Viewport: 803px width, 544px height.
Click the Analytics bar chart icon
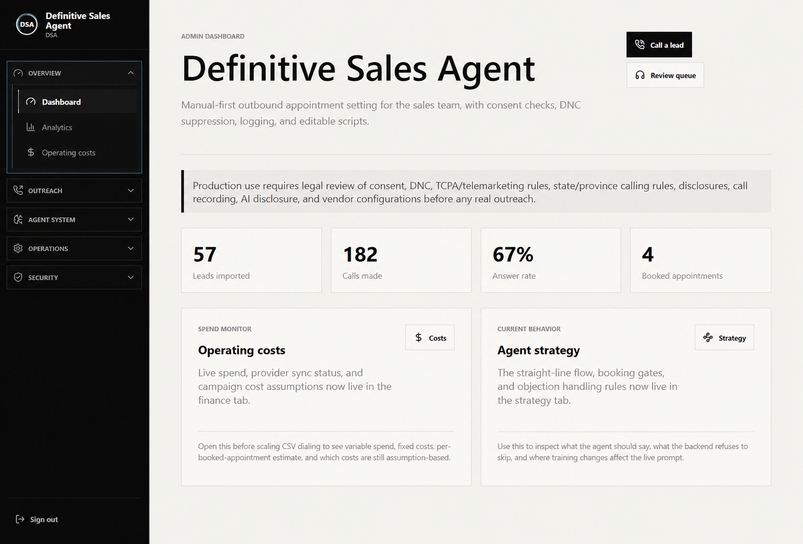pos(31,127)
